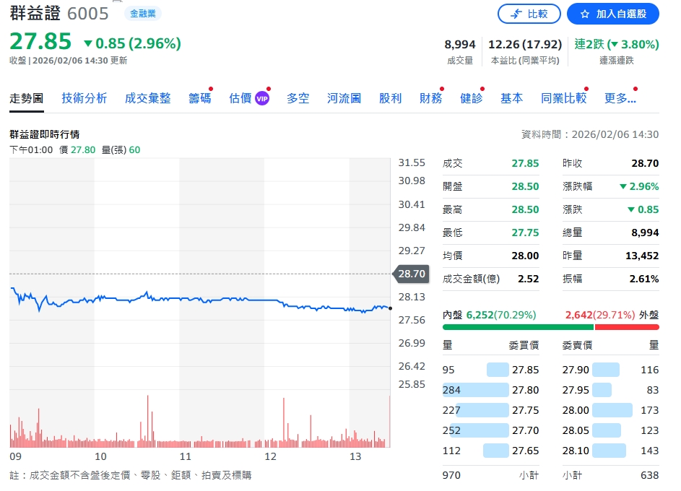Viewport: 681px width, 491px height.
Task: Switch to the 技術分析 tab
Action: coord(84,98)
